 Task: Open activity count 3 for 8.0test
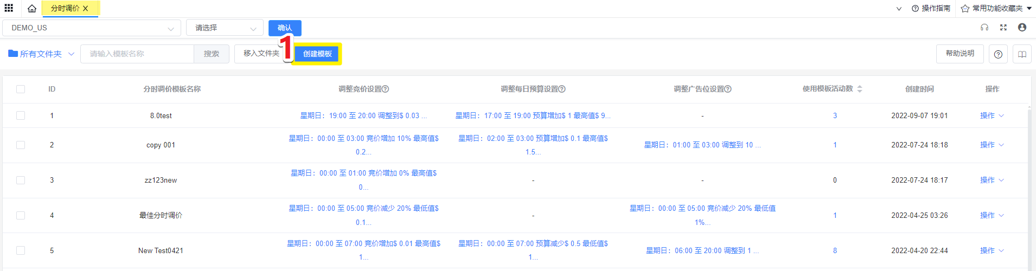click(835, 115)
